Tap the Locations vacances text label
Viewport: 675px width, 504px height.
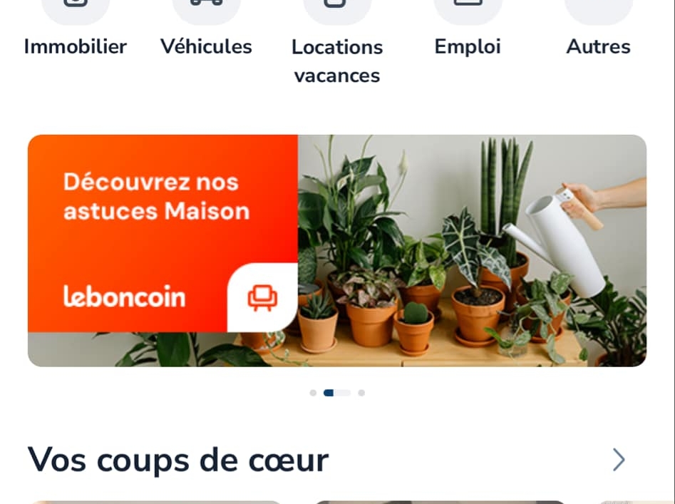pyautogui.click(x=337, y=61)
